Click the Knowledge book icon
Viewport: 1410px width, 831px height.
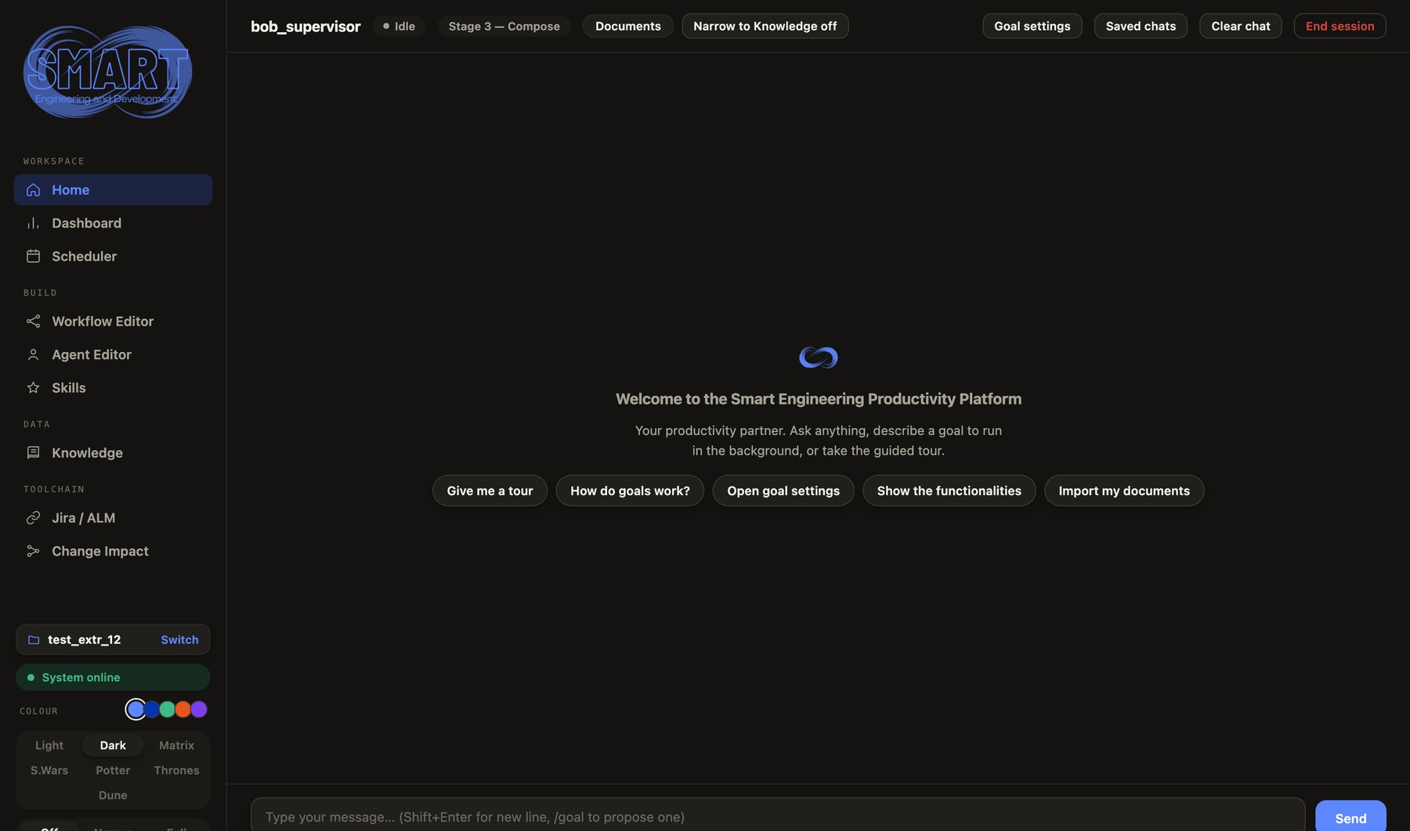click(33, 453)
